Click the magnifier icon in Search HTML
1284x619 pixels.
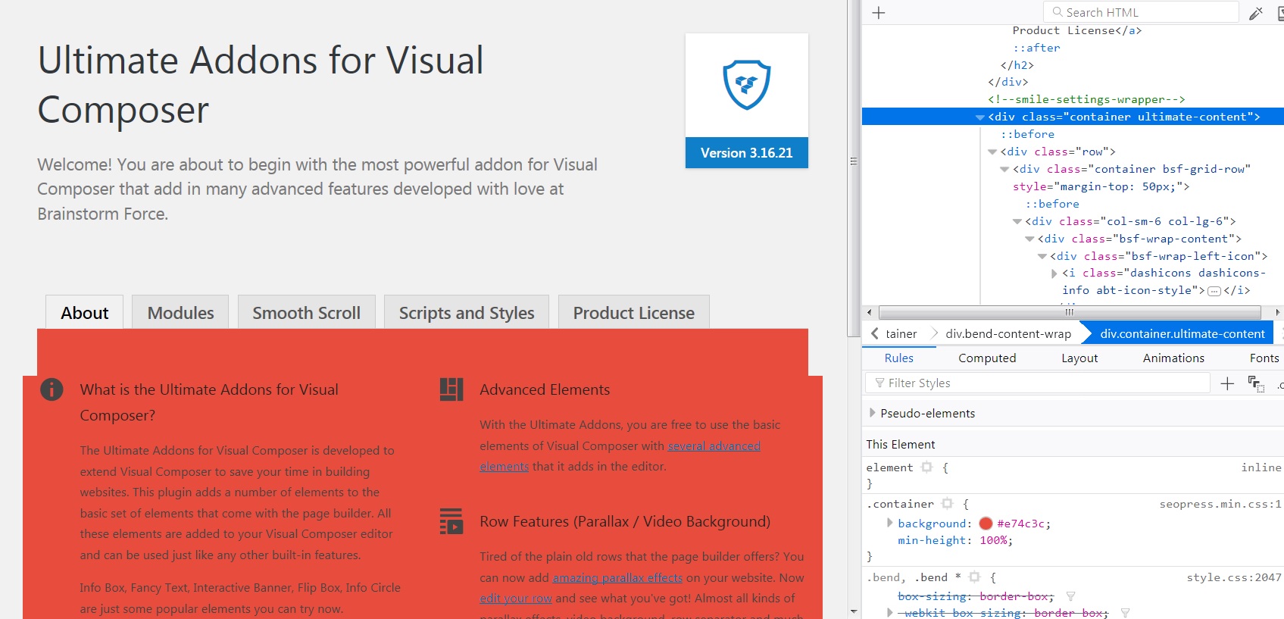1058,12
